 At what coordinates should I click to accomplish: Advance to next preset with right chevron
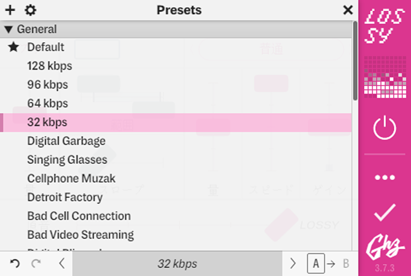tap(293, 263)
